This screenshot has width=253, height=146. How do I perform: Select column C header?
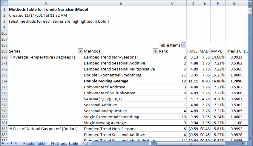[172, 3]
